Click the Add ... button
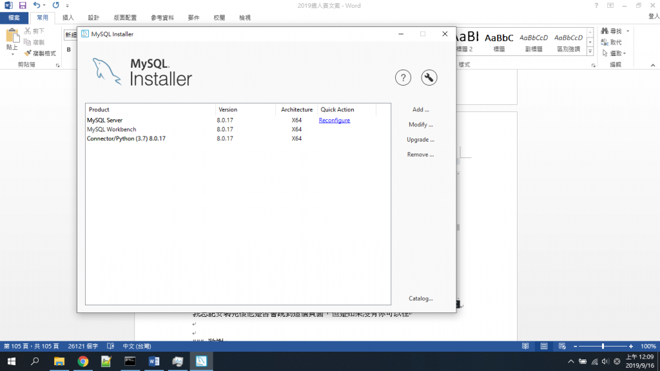 pyautogui.click(x=420, y=109)
